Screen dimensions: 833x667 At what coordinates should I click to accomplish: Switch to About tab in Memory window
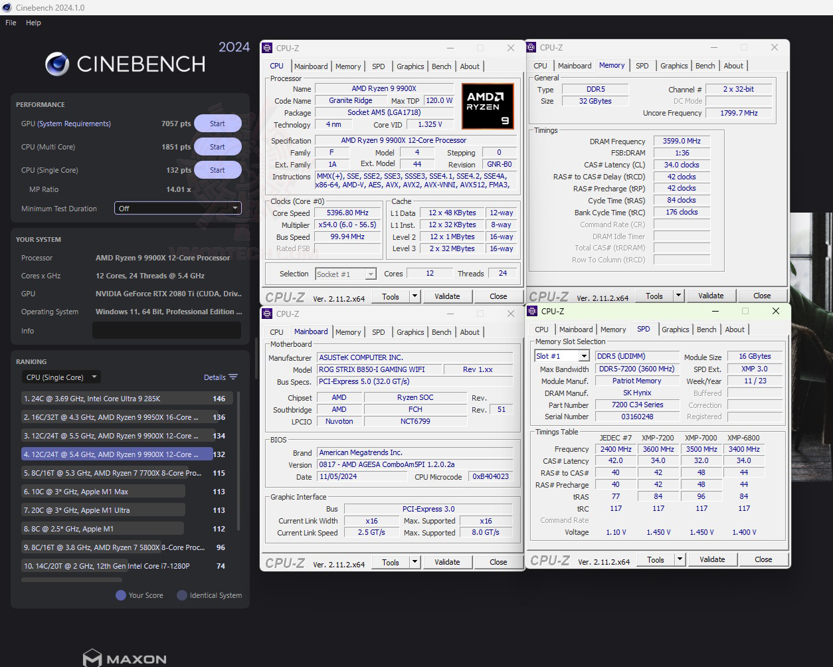[733, 66]
